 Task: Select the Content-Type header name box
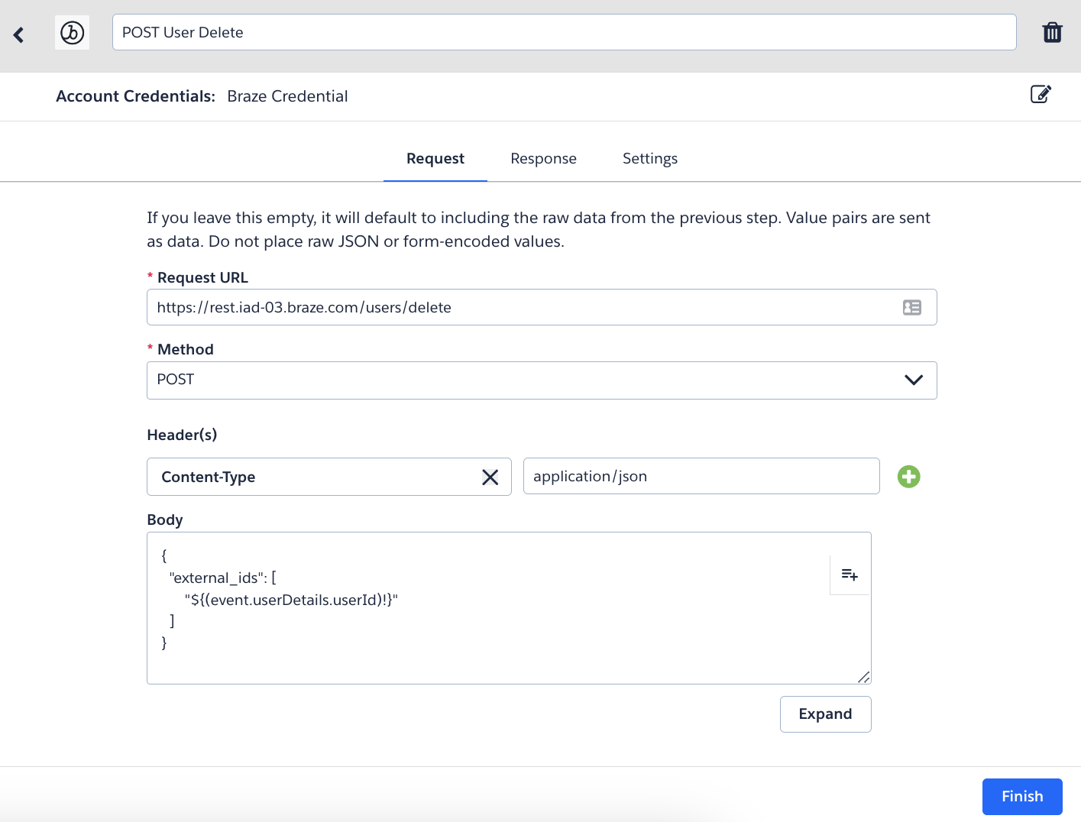coord(313,477)
